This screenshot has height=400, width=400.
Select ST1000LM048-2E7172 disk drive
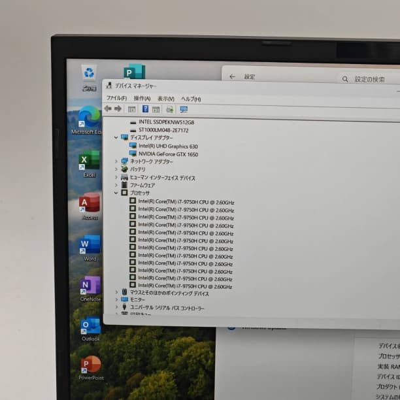click(x=163, y=130)
